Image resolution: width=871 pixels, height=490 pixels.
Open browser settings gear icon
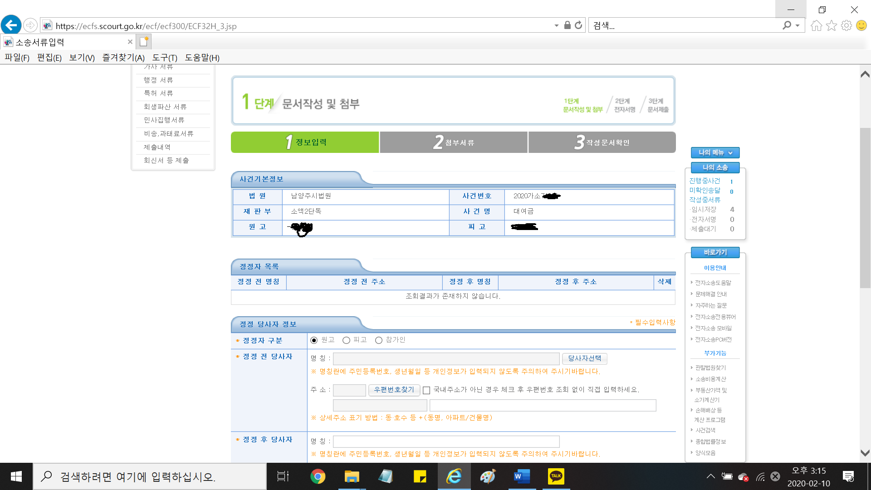point(846,25)
